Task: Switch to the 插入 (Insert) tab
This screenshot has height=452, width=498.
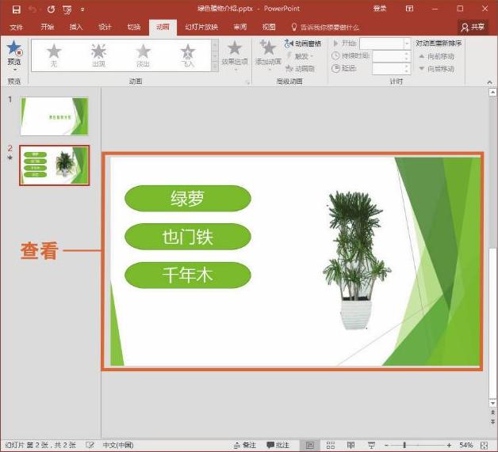Action: pos(76,27)
